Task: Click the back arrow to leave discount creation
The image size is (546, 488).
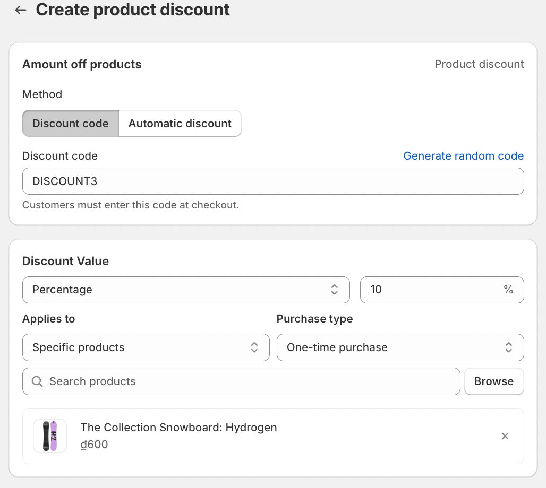Action: [x=20, y=10]
